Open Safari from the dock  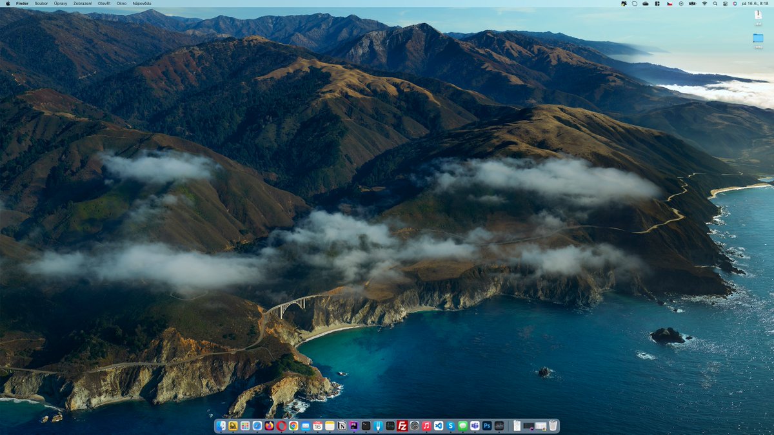257,426
